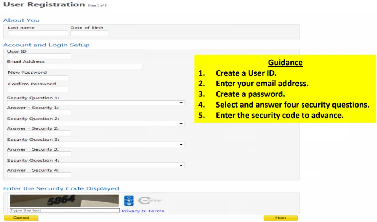The width and height of the screenshot is (377, 222).
Task: Click the Answer - Security 4 field
Action: coord(39,175)
